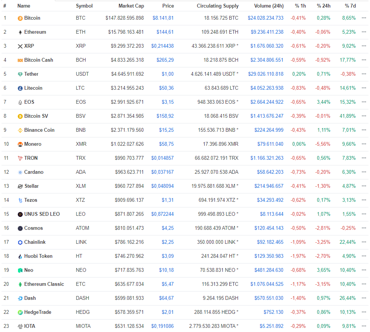The height and width of the screenshot is (332, 370).
Task: Open Tether 24h volume link
Action: pyautogui.click(x=267, y=74)
